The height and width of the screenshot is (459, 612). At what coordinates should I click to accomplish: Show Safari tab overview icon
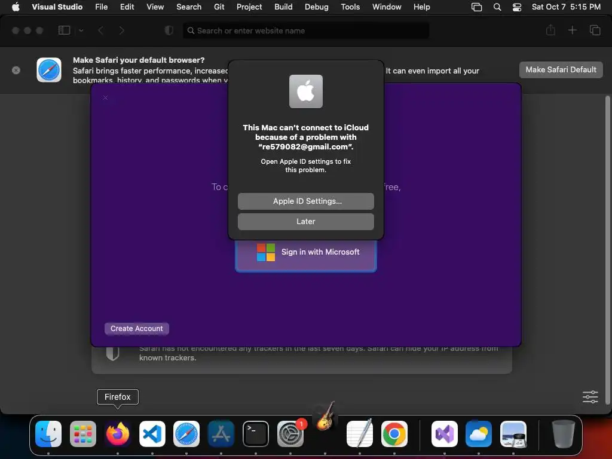(595, 30)
